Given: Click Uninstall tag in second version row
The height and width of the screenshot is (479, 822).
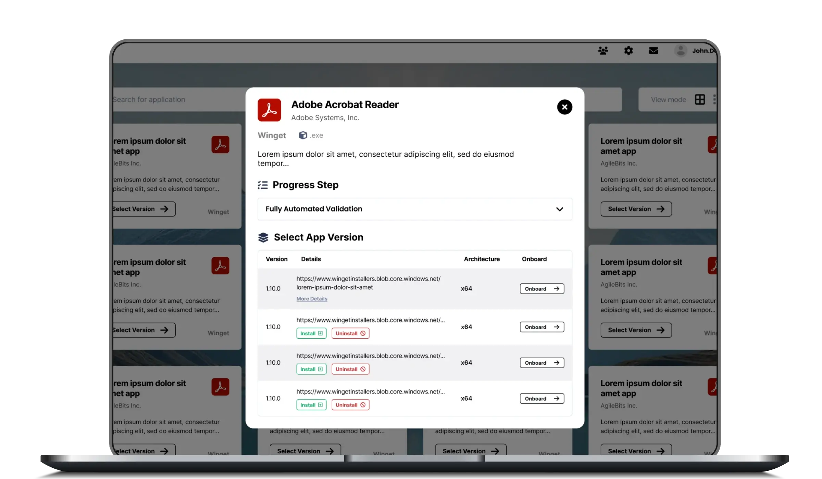Looking at the screenshot, I should coord(350,333).
